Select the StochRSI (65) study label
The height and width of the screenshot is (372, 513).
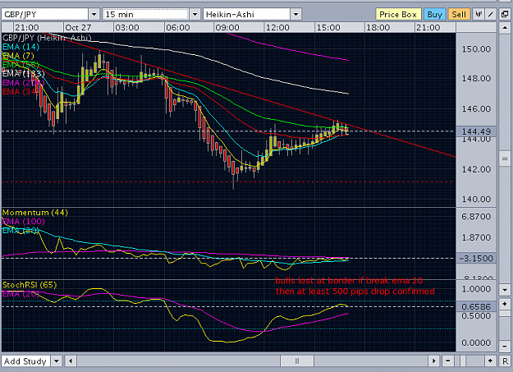[x=30, y=285]
